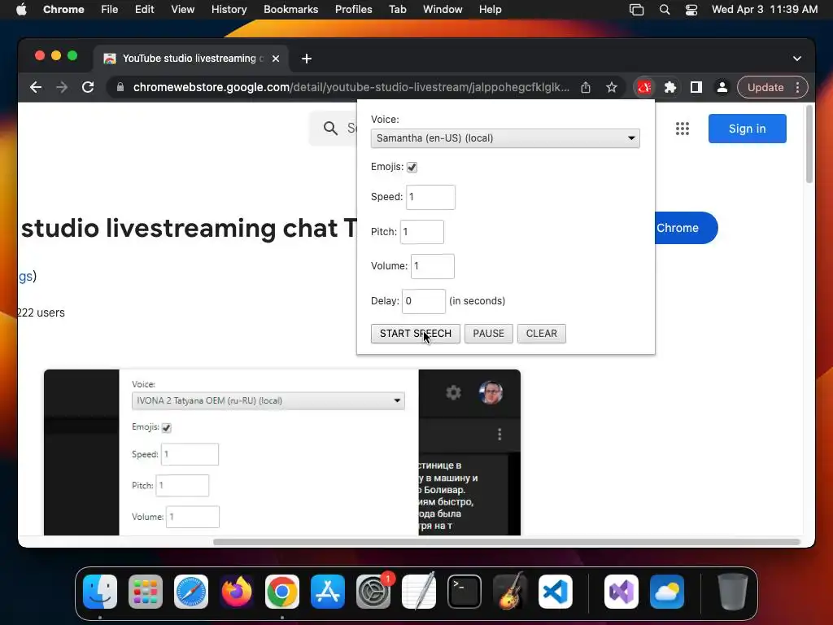Open Spotlight search in menu bar
Image resolution: width=833 pixels, height=625 pixels.
664,10
